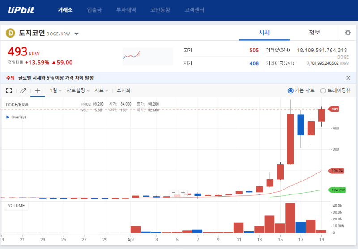
Task: Click the blue candle on the 17th
Action: [301, 125]
